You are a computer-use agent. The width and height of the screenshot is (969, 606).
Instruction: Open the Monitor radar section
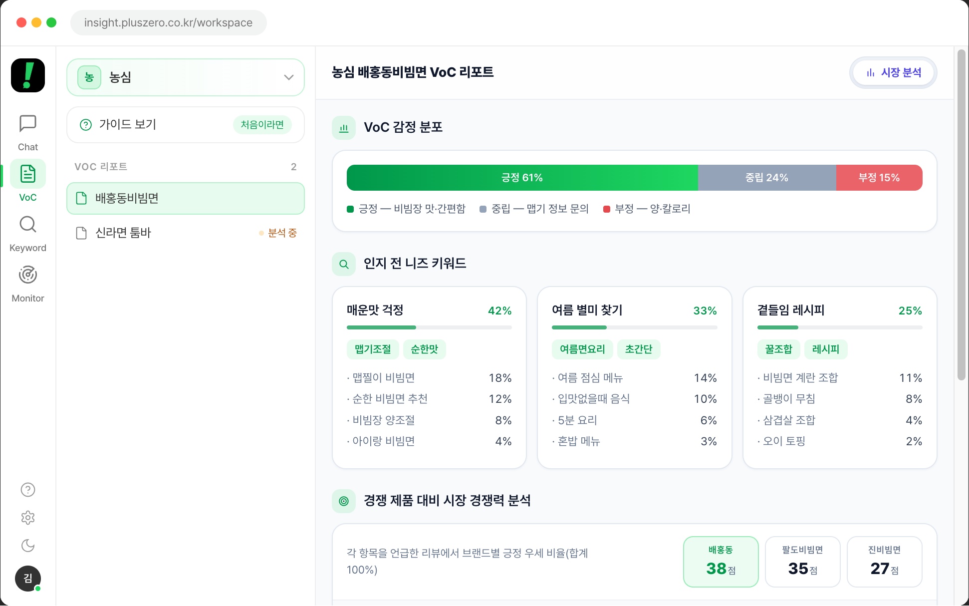[x=28, y=284]
